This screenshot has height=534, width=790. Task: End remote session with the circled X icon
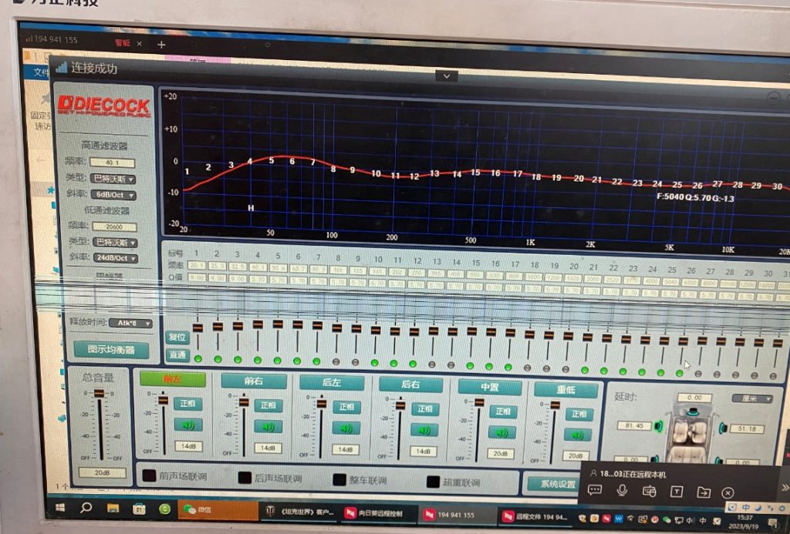tap(728, 492)
